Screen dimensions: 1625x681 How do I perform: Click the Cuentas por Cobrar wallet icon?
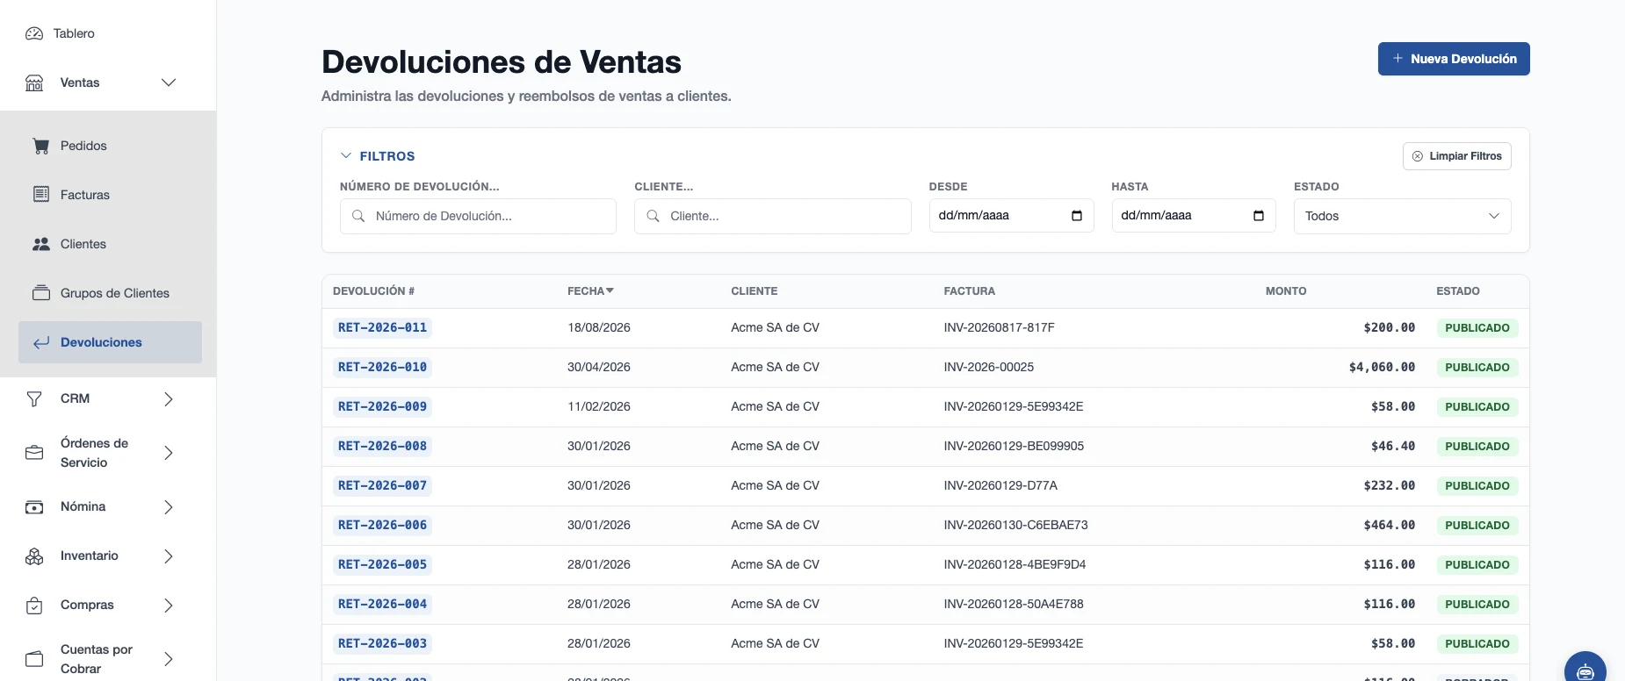pos(34,659)
